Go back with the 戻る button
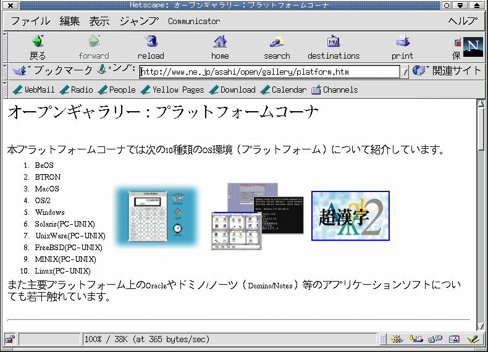Viewport: 488px width, 352px height. 38,48
